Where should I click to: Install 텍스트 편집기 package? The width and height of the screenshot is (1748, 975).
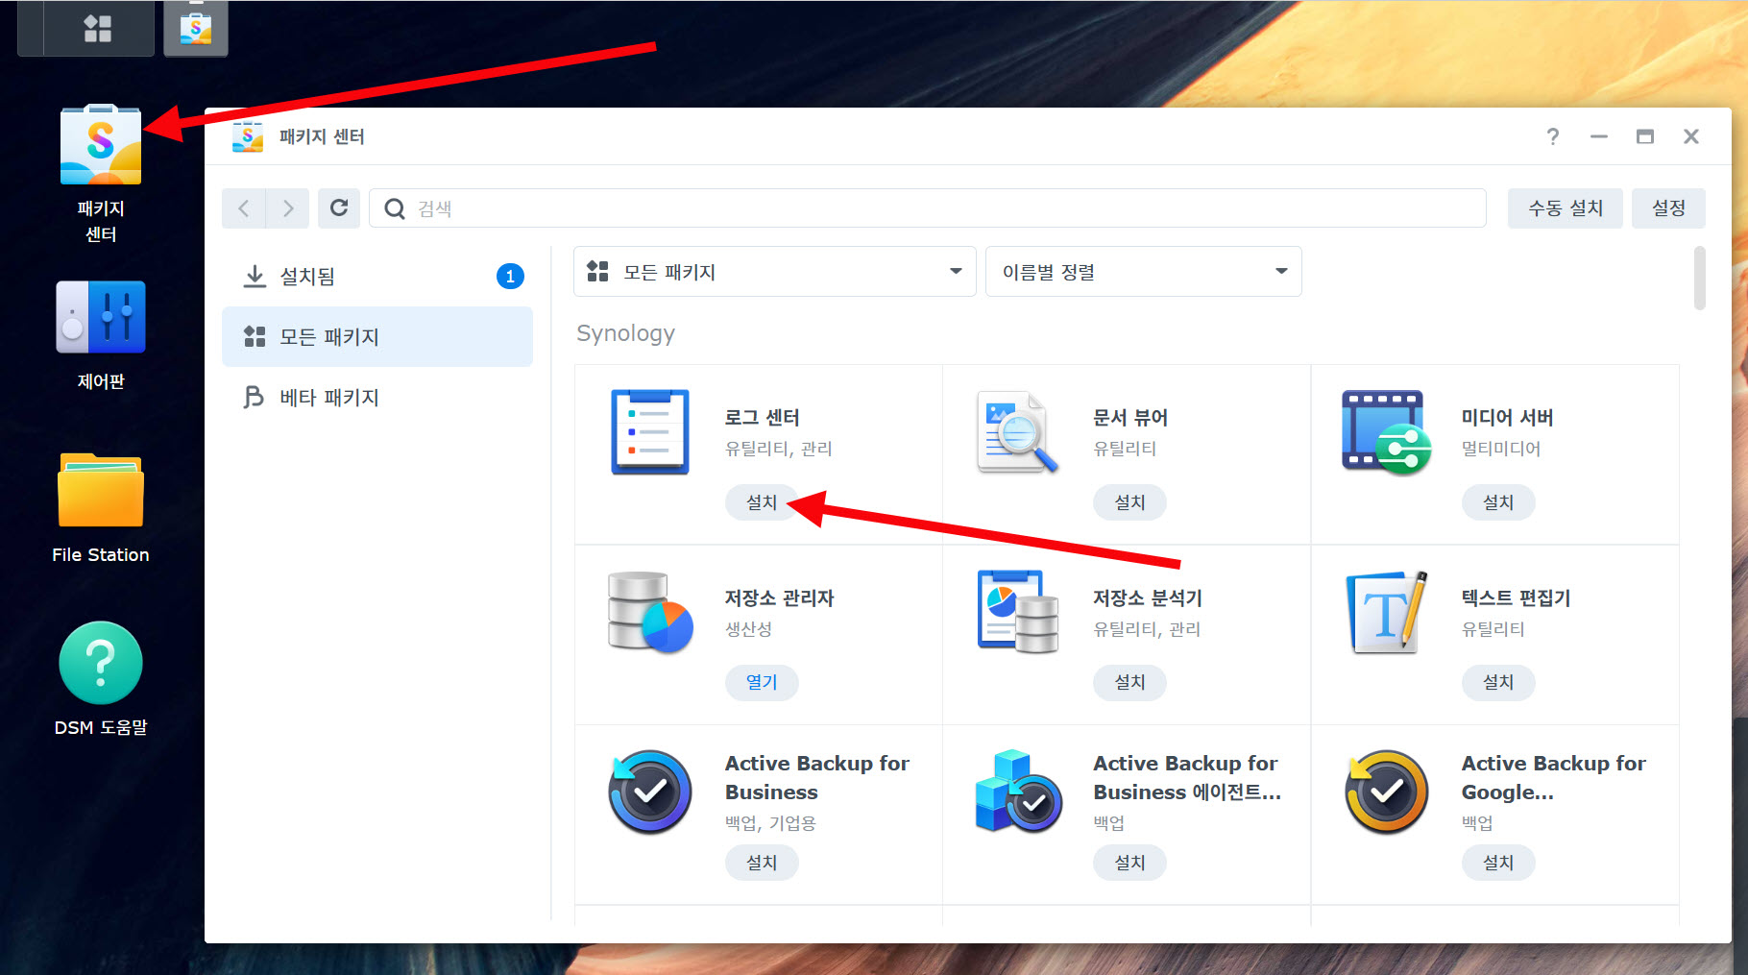click(x=1498, y=682)
